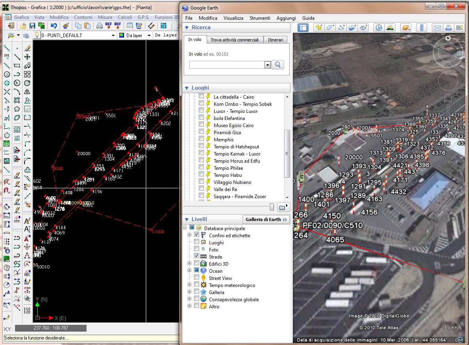469x345 pixels.
Task: Click the DXF export icon with up arrow
Action: pos(118,26)
